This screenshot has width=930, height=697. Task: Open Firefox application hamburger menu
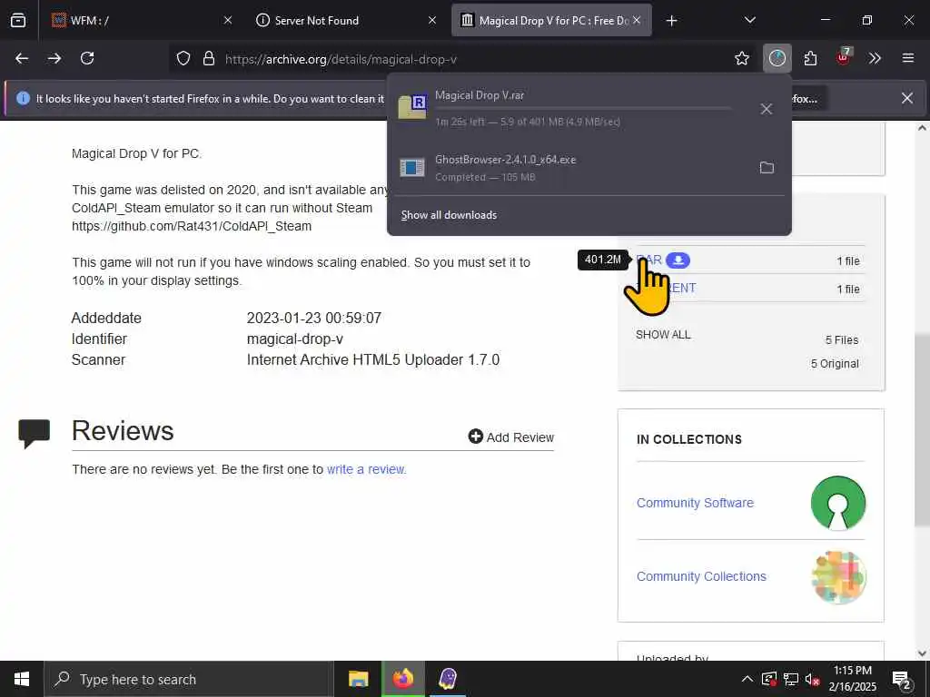click(x=908, y=58)
